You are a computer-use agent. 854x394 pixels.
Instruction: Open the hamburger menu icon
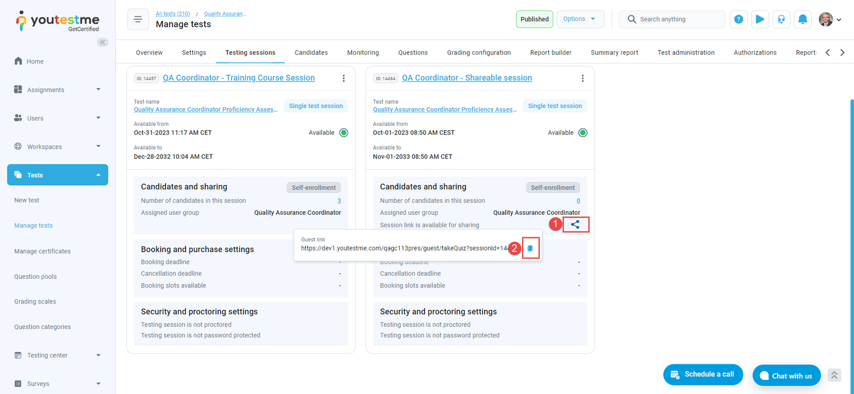138,19
